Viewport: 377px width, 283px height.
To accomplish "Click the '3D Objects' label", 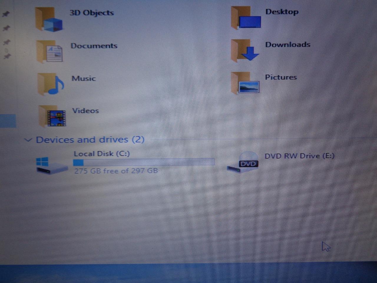I will pyautogui.click(x=92, y=13).
